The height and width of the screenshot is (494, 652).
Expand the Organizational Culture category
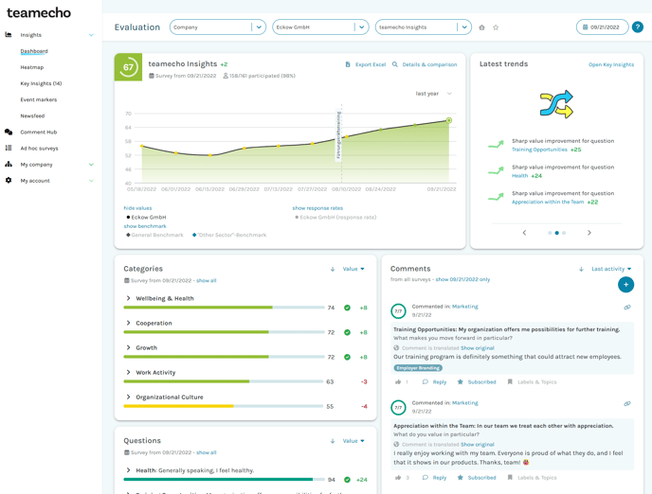[x=128, y=397]
